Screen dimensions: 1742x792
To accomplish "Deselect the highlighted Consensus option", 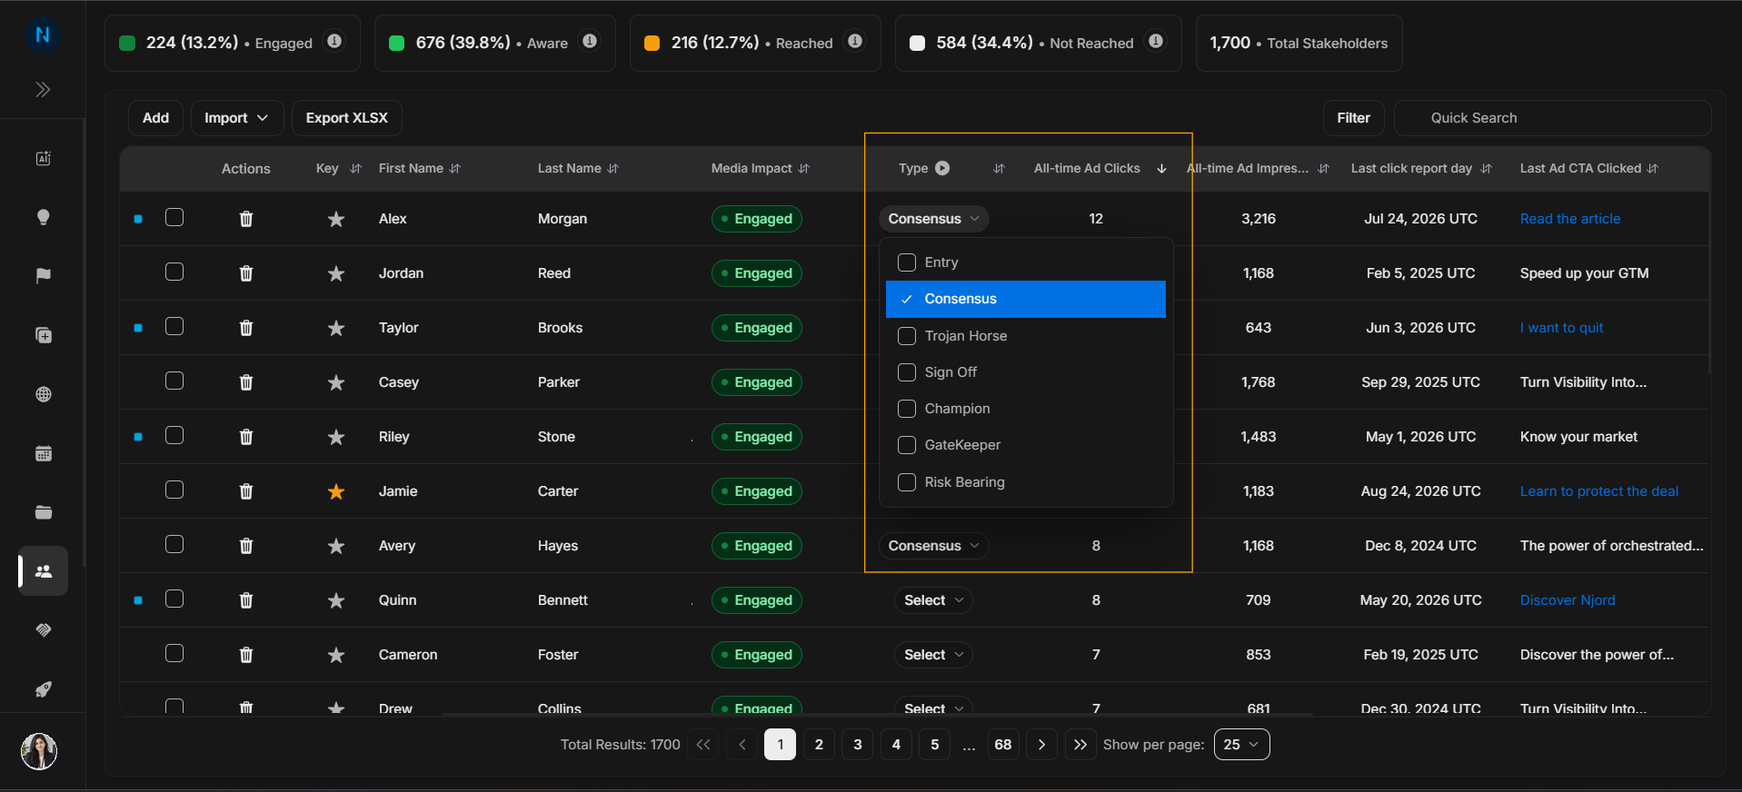I will pyautogui.click(x=1025, y=299).
